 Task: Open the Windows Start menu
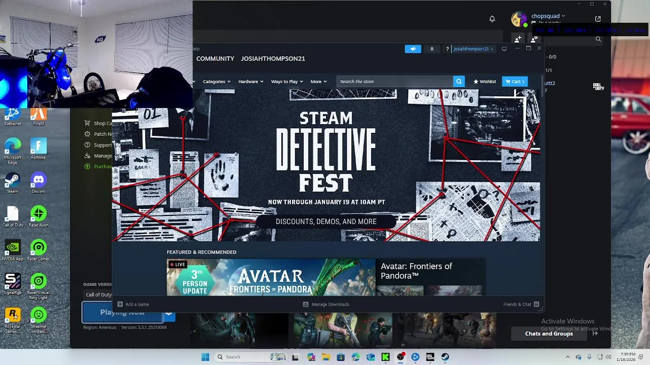point(205,357)
